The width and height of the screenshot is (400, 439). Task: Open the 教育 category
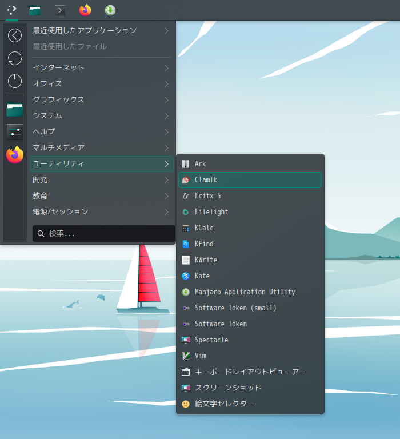[102, 195]
